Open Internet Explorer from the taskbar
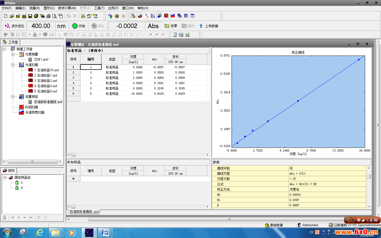381x238 pixels. pyautogui.click(x=40, y=233)
